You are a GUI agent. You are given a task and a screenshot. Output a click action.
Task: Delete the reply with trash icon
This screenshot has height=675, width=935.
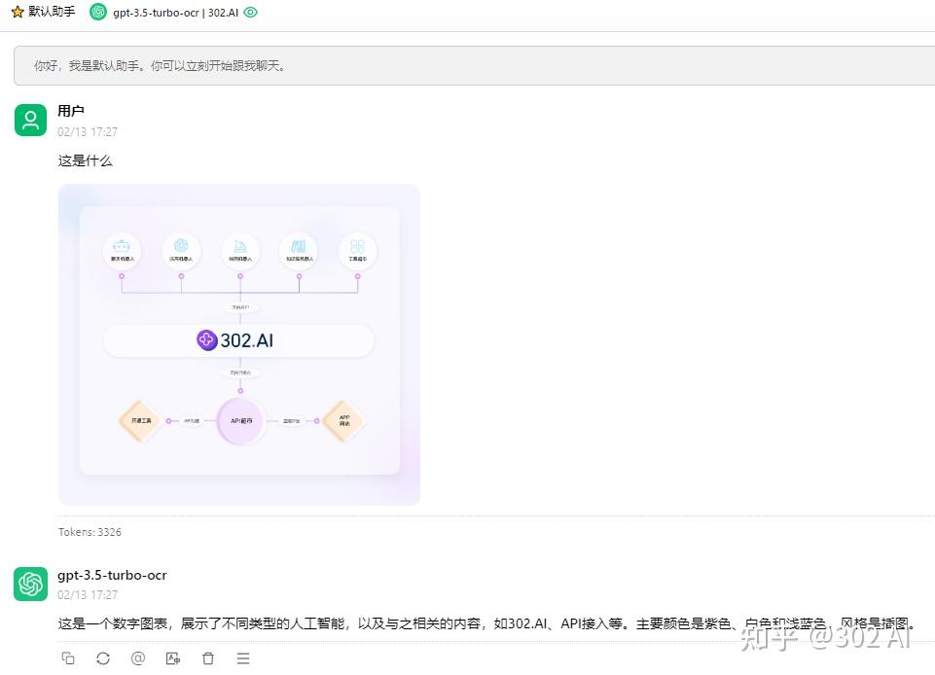(208, 658)
